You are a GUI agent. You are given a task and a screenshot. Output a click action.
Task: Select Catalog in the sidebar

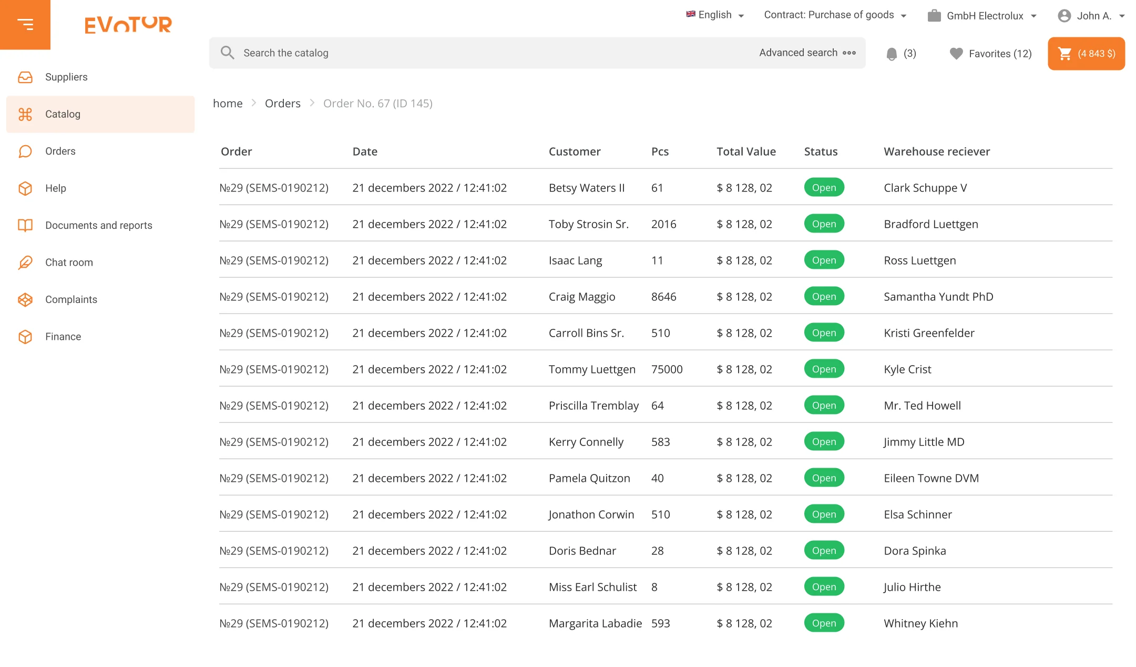100,114
